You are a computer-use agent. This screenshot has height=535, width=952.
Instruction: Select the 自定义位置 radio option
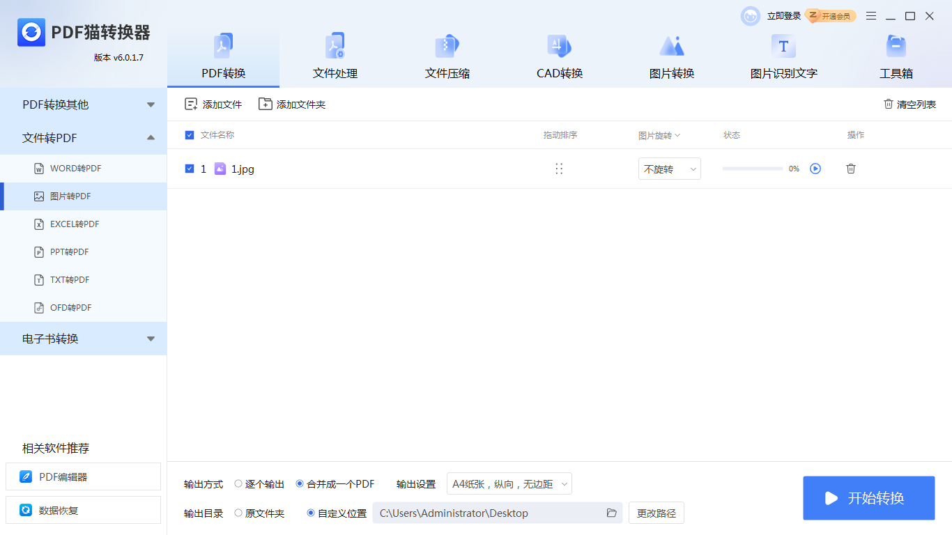(337, 513)
